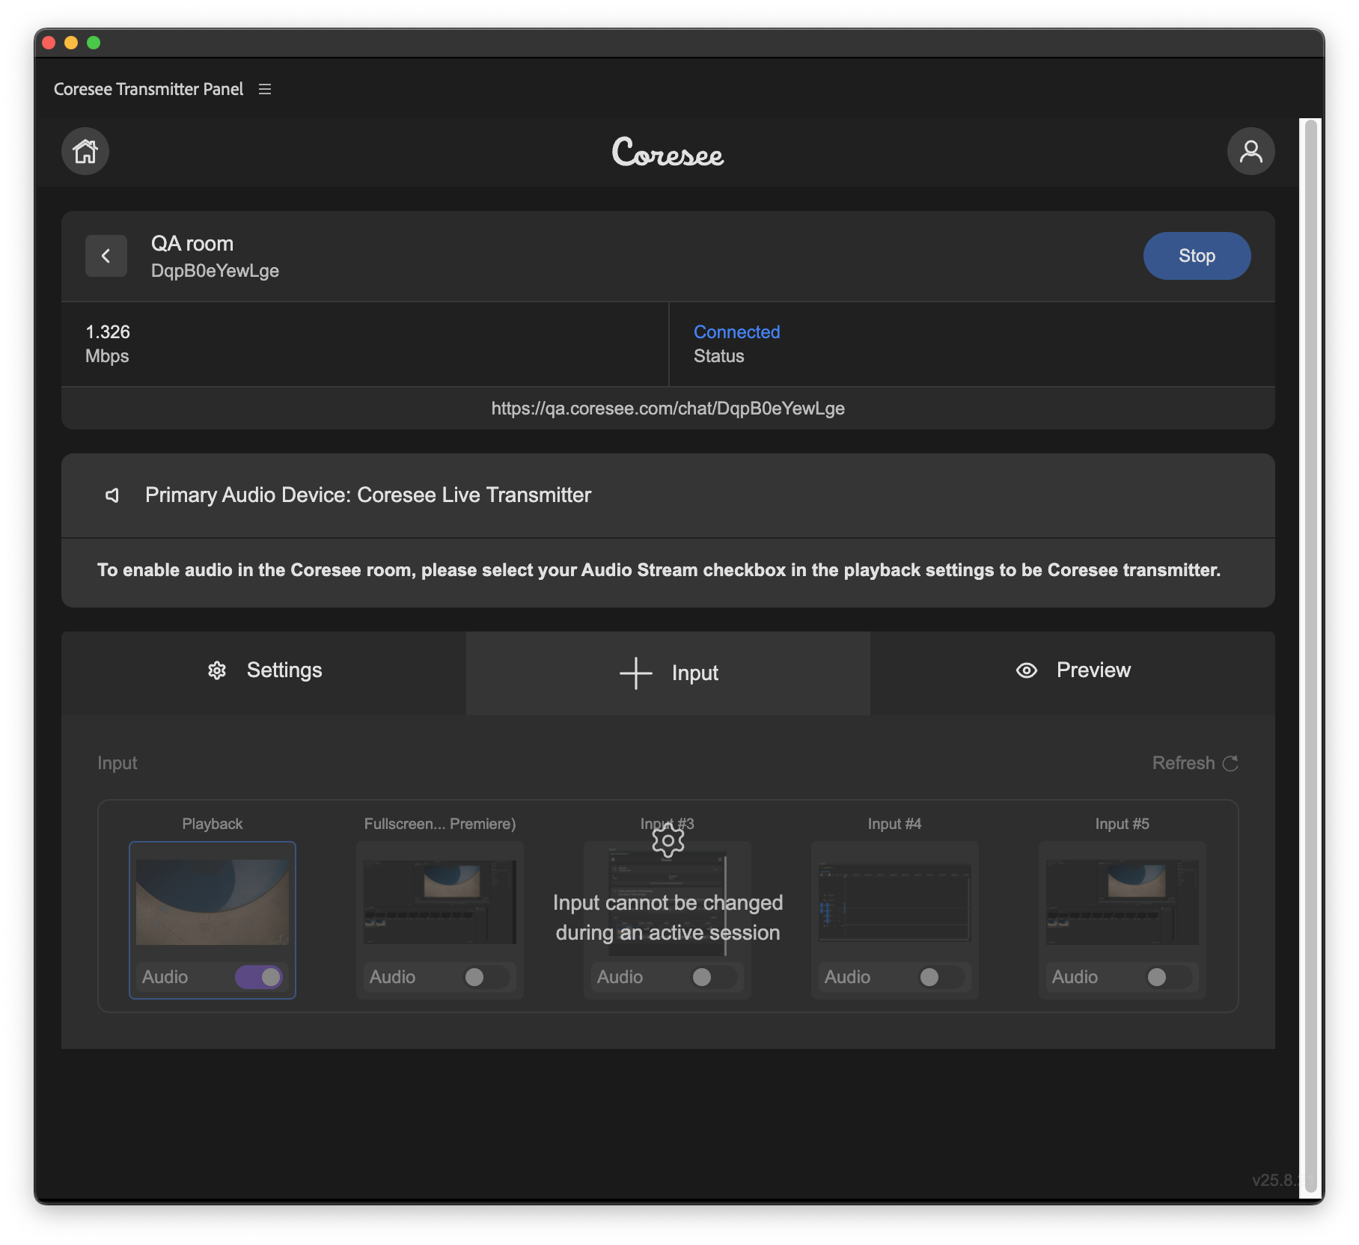Select the Playback input thumbnail
Viewport: 1359px width, 1245px height.
coord(213,902)
